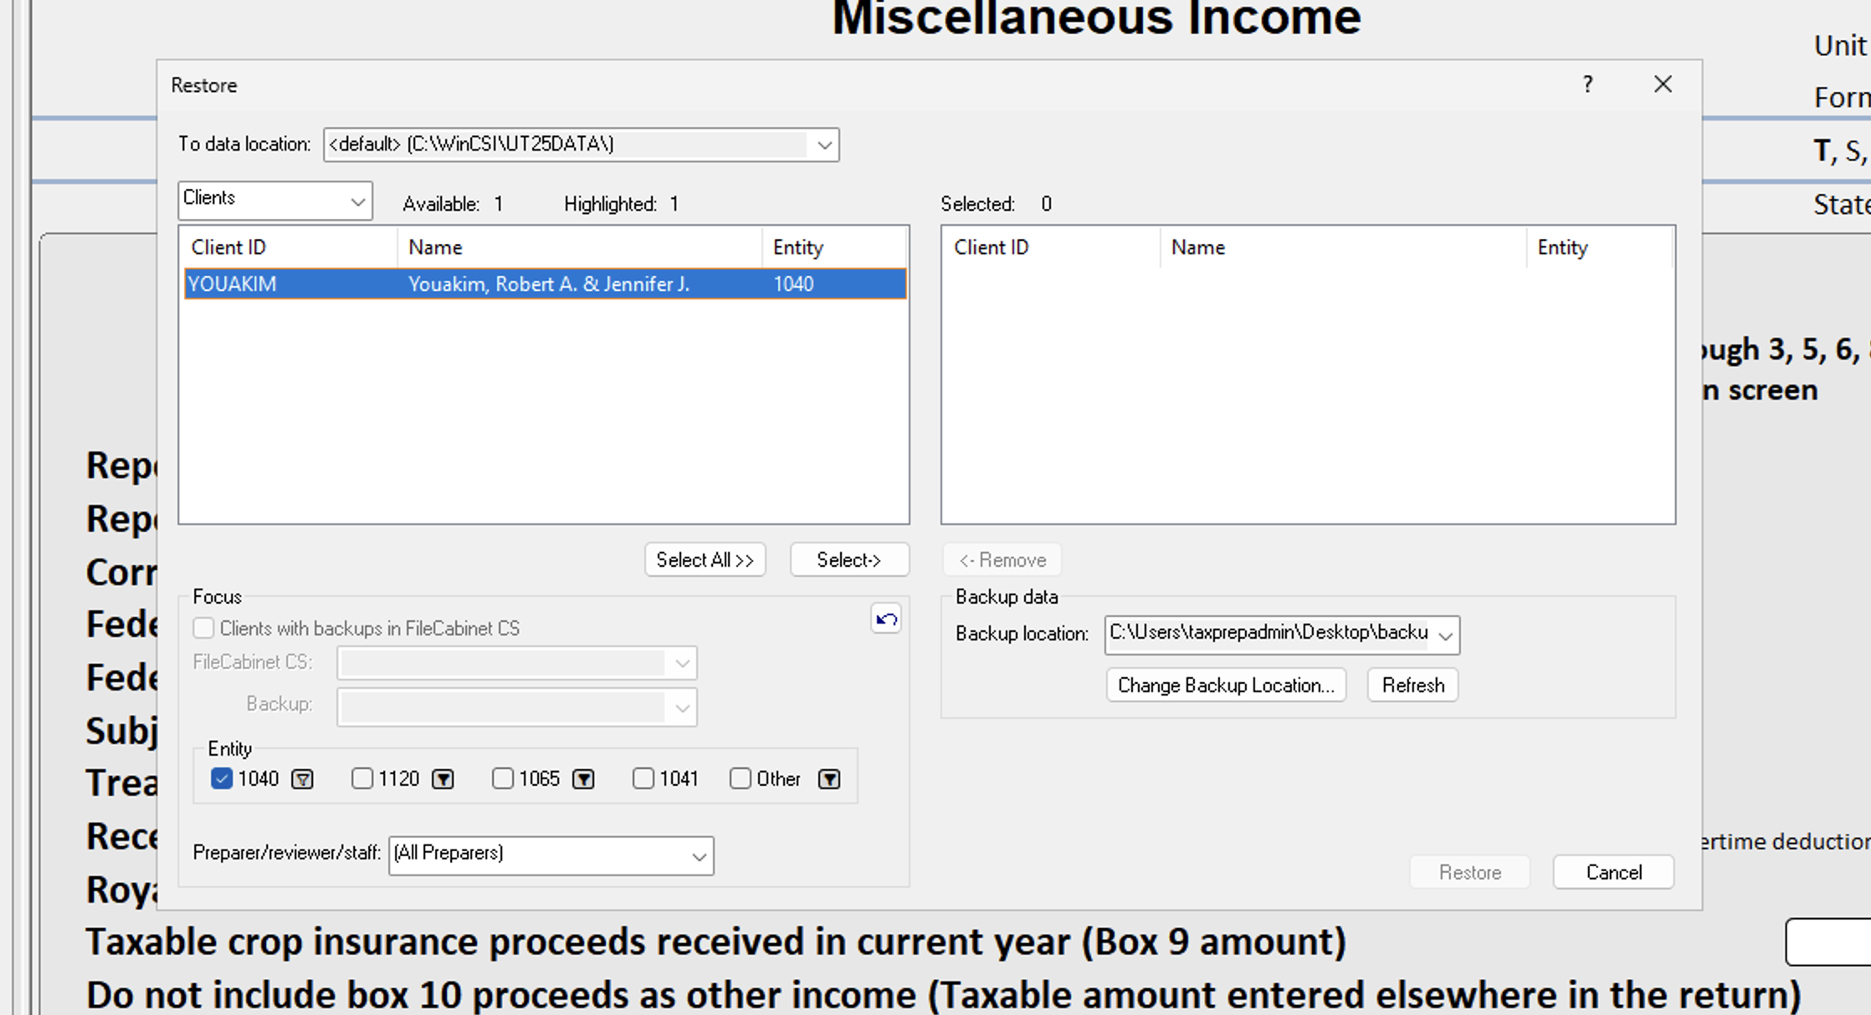Click the reset focus undo arrow icon

[x=886, y=620]
